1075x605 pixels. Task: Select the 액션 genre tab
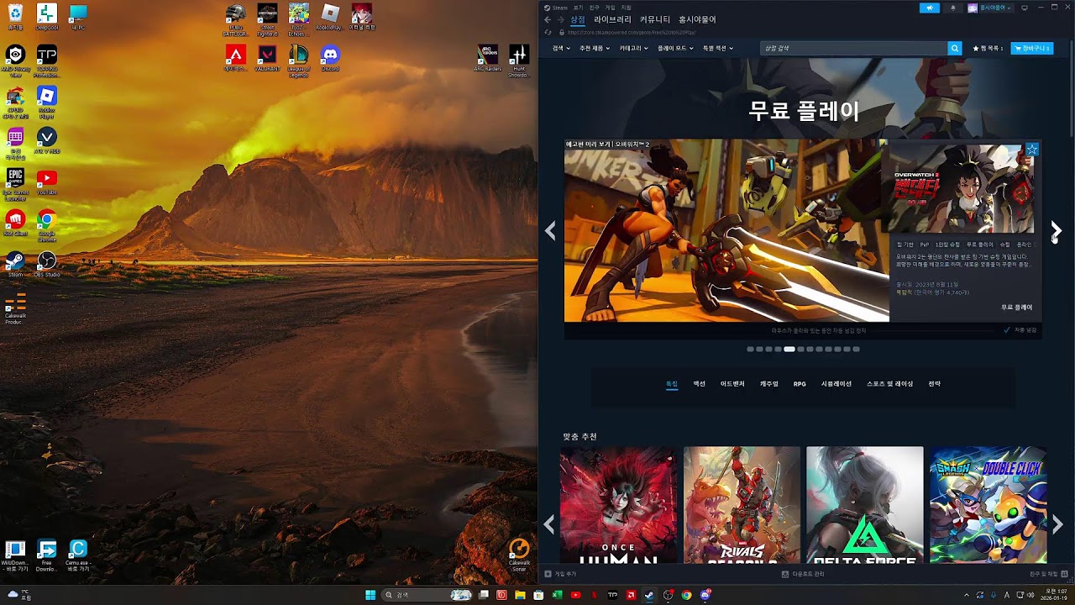pos(699,384)
